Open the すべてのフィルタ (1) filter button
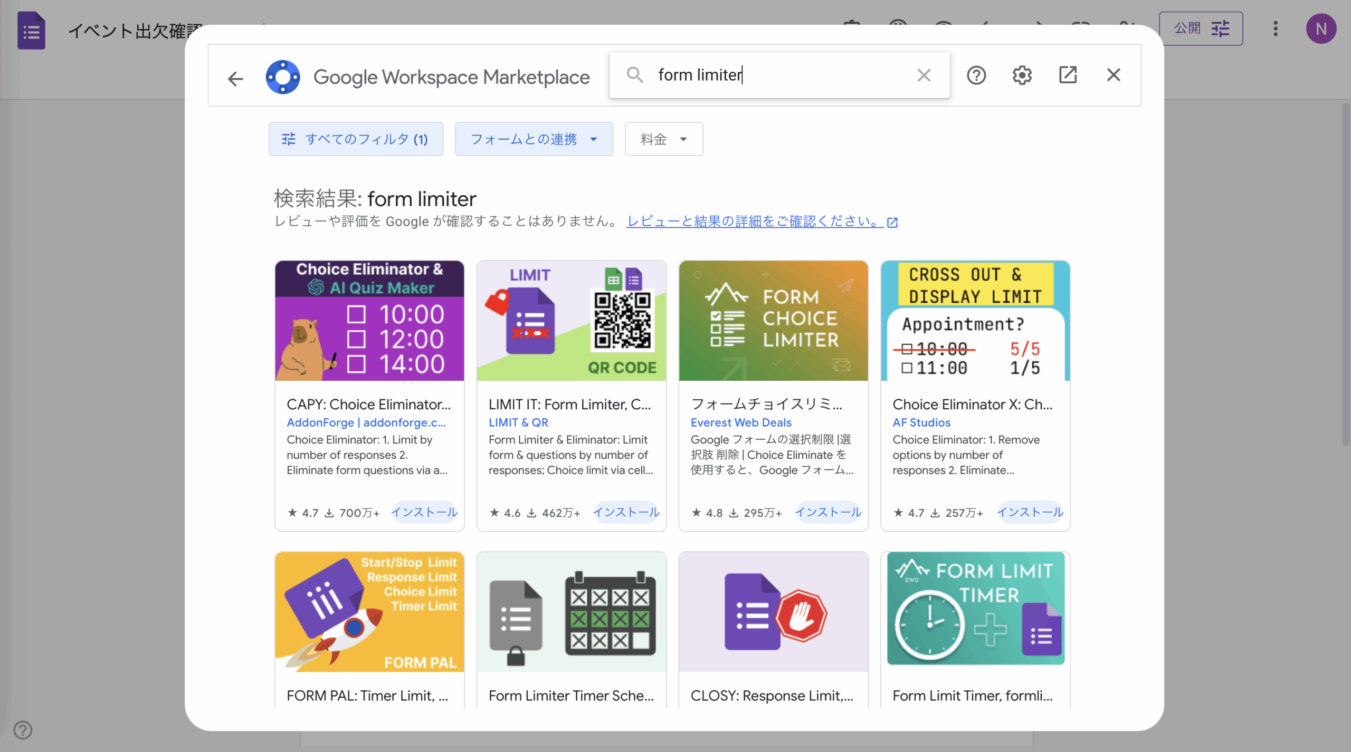 [356, 139]
